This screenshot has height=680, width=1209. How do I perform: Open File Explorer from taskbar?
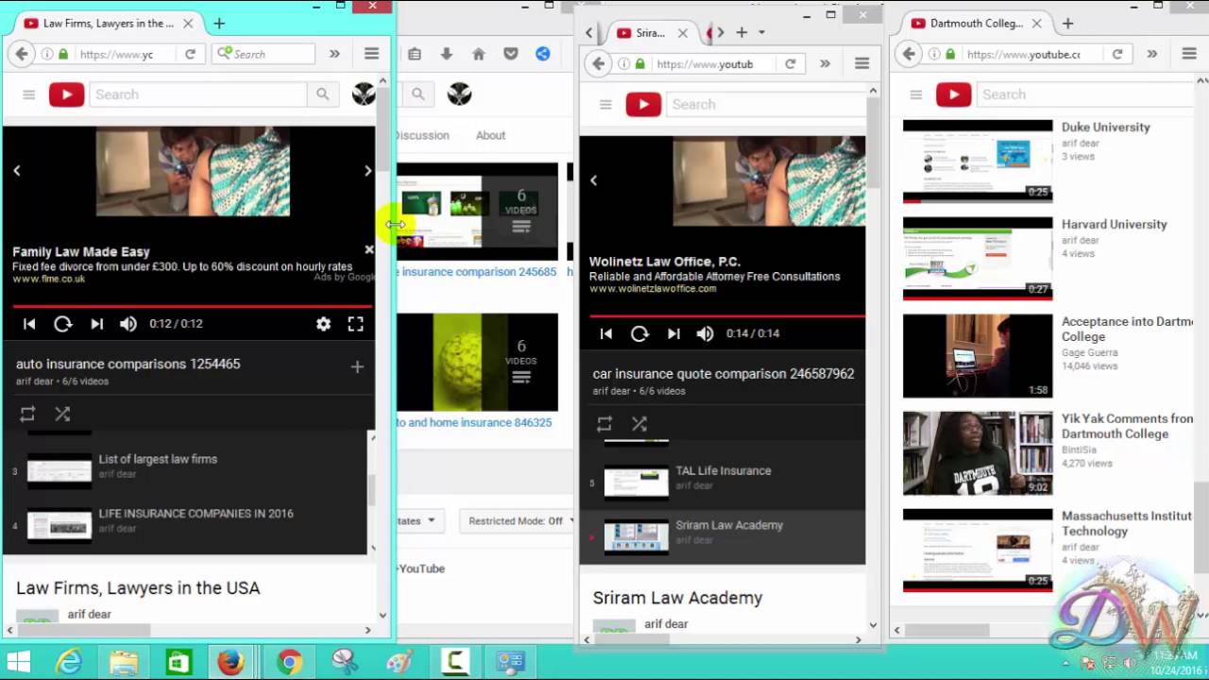(124, 661)
